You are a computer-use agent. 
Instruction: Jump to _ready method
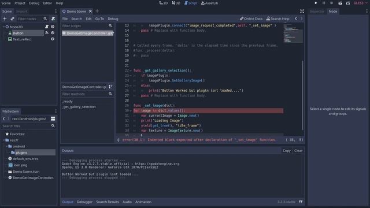click(68, 101)
